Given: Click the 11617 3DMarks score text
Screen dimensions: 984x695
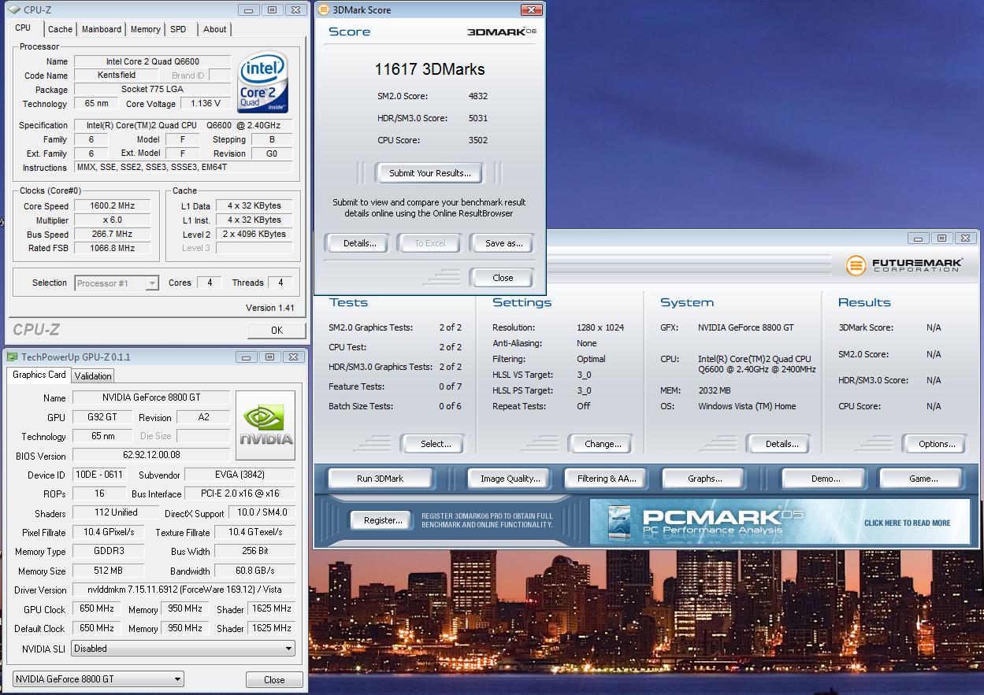Looking at the screenshot, I should tap(429, 69).
